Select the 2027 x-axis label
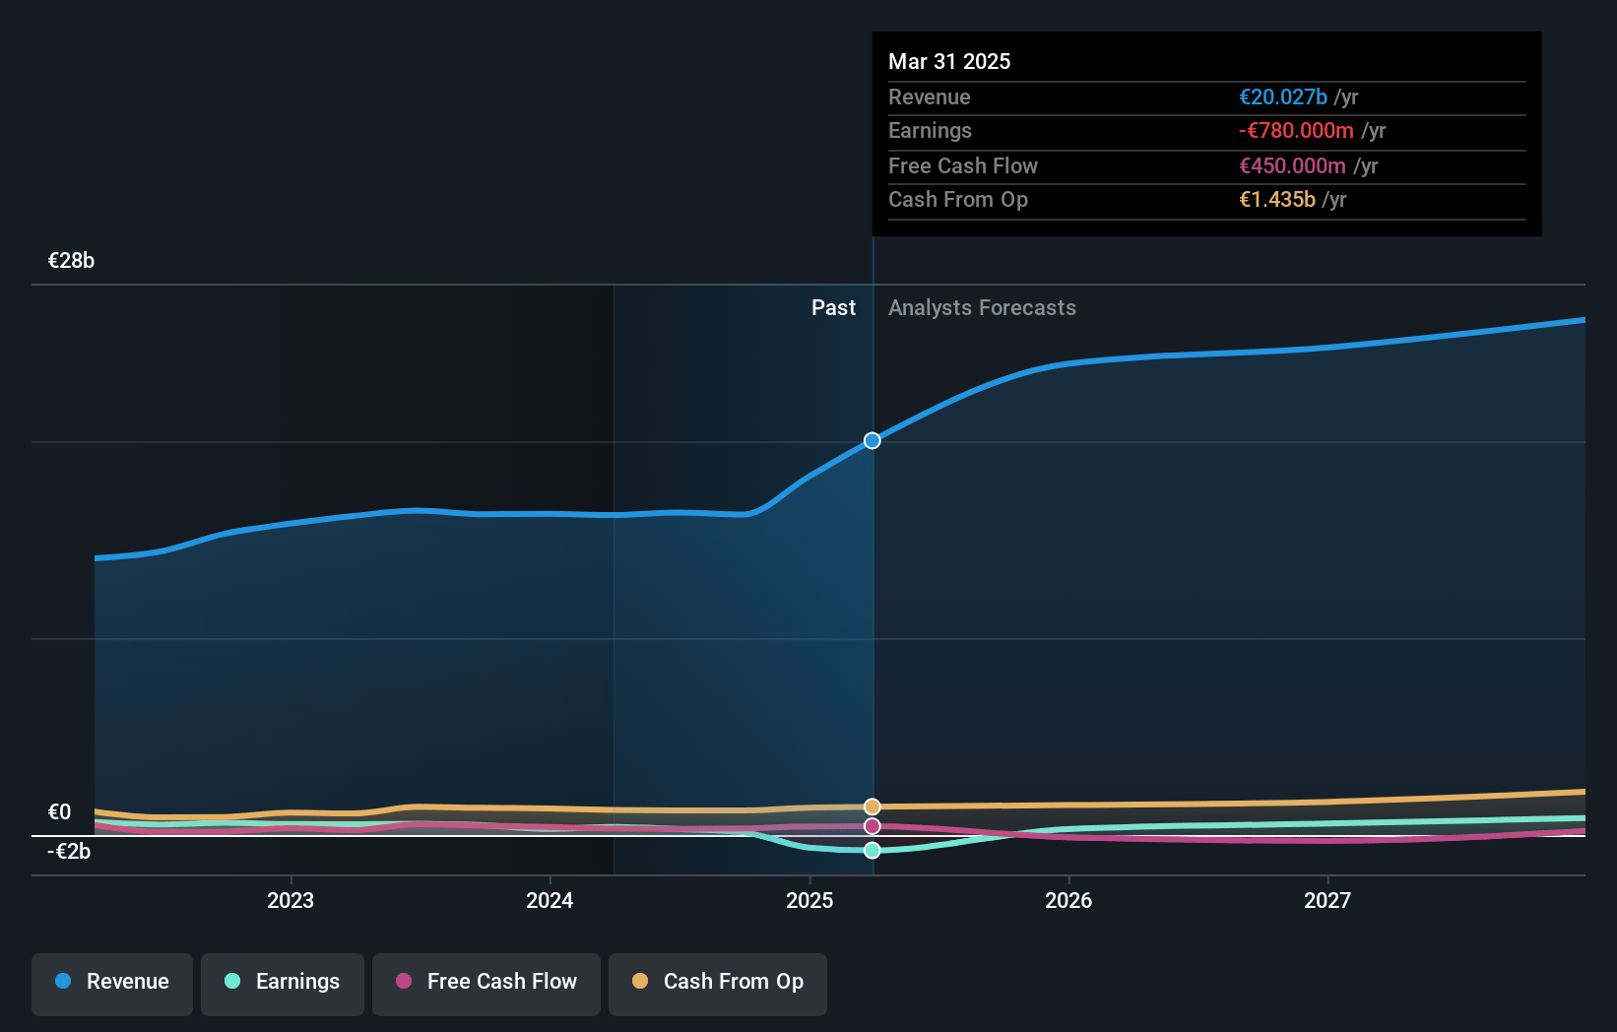This screenshot has height=1032, width=1617. coord(1327,900)
